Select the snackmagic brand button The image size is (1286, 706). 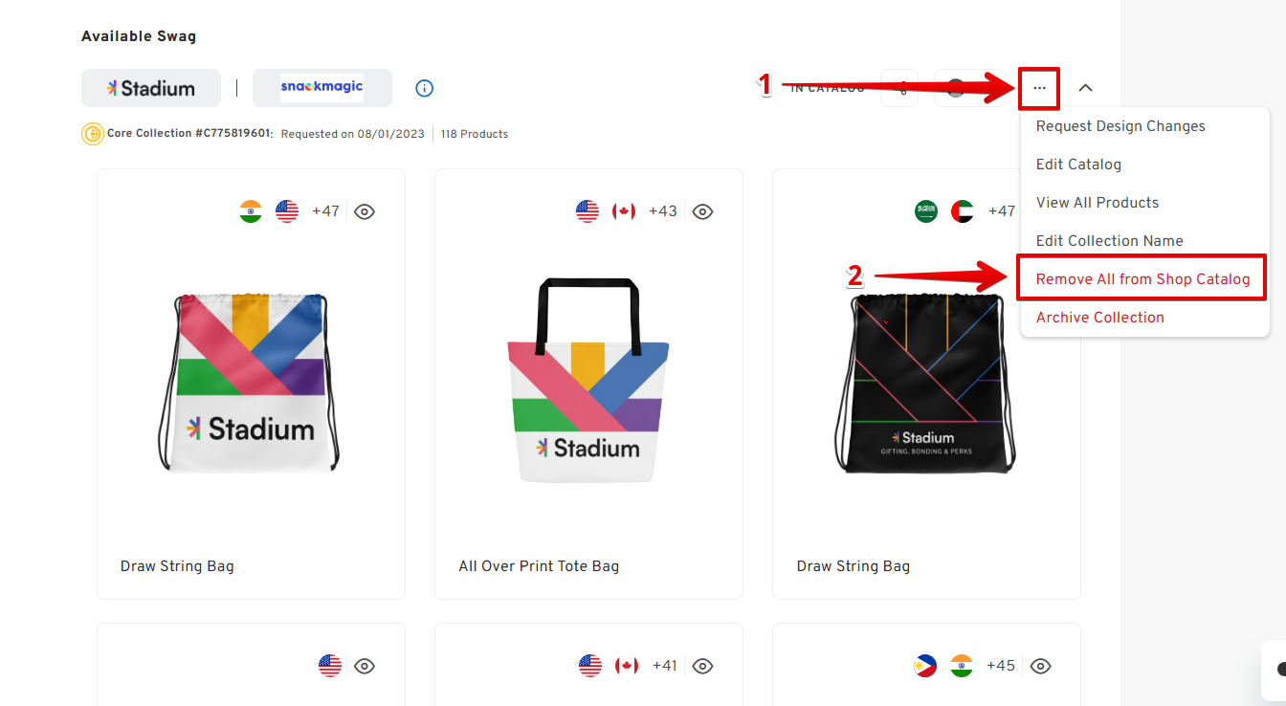pyautogui.click(x=321, y=88)
